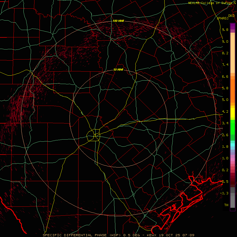Click the bright green segment of the color bar
The width and height of the screenshot is (237, 237).
[x=233, y=127]
